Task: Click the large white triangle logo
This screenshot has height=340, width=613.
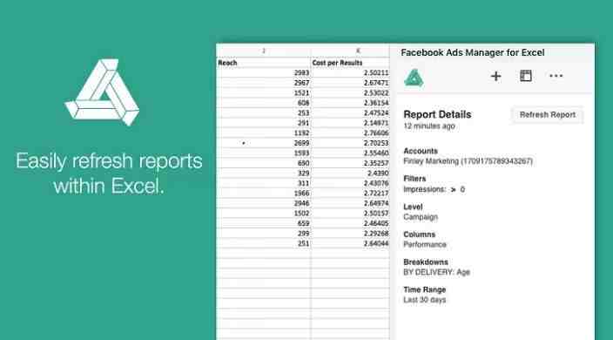Action: (103, 92)
